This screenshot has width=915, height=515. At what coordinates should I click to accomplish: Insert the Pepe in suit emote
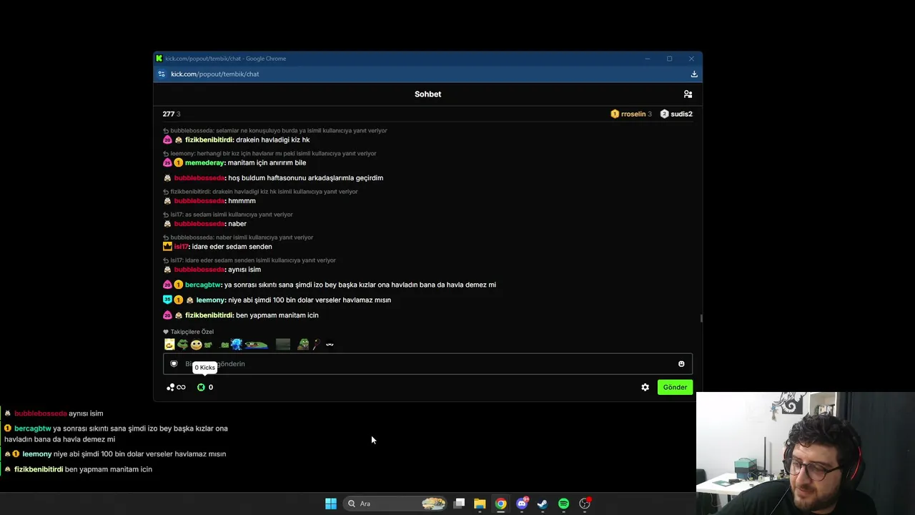point(303,345)
